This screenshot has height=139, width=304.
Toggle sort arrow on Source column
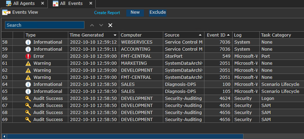click(x=200, y=35)
